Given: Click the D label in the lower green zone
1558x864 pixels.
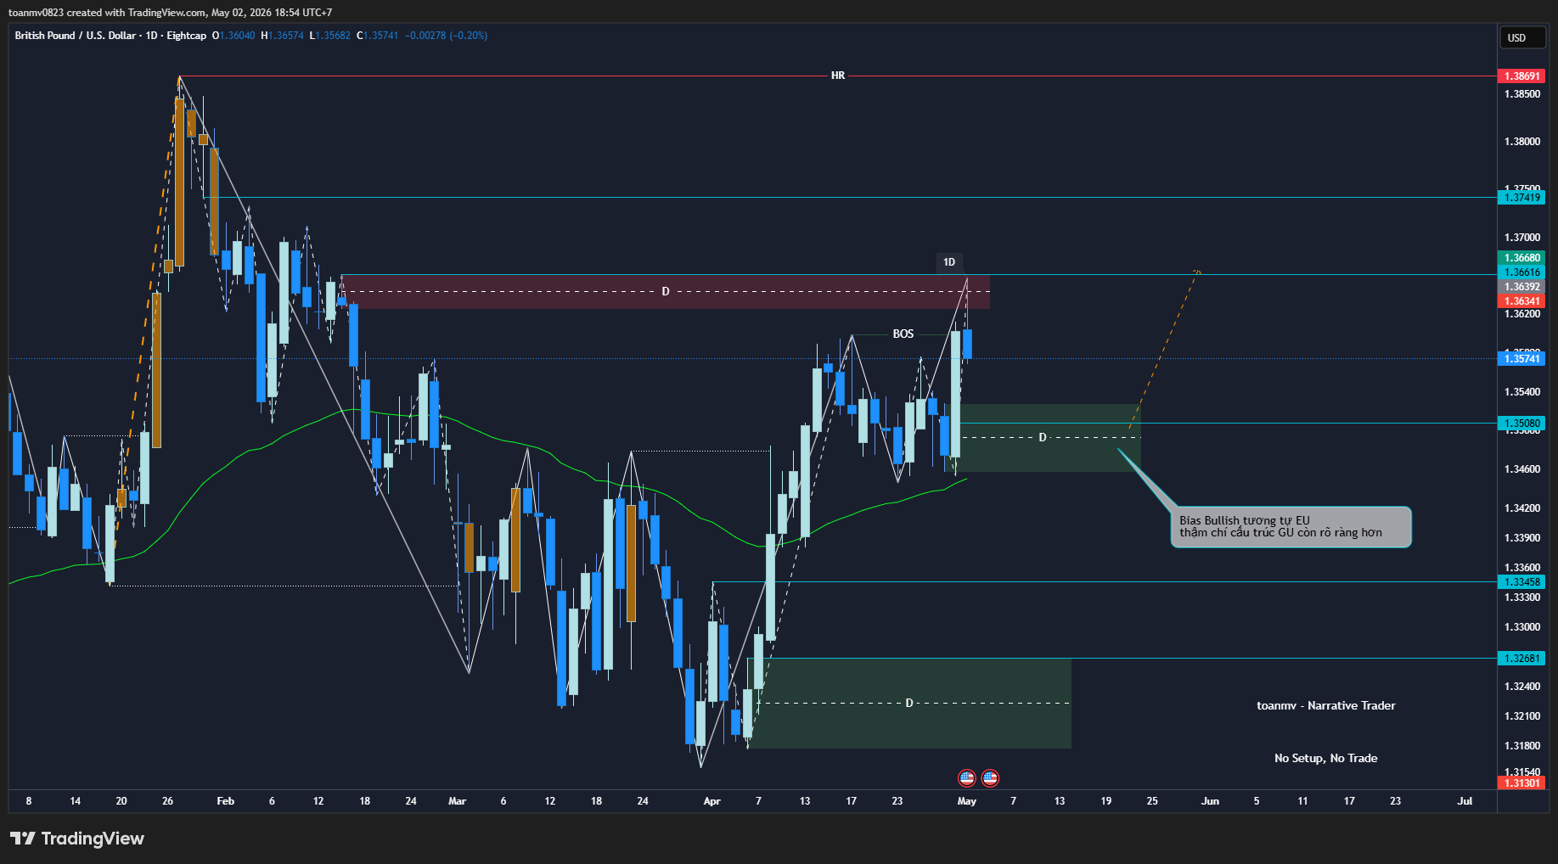Looking at the screenshot, I should tap(909, 704).
